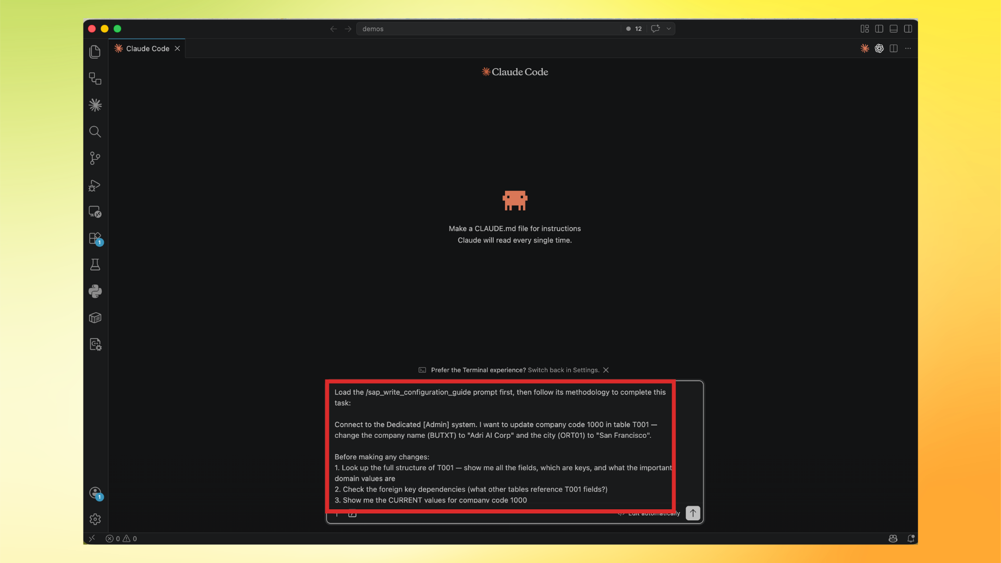Click inside the prompt message text area
The width and height of the screenshot is (1001, 563).
(x=503, y=446)
